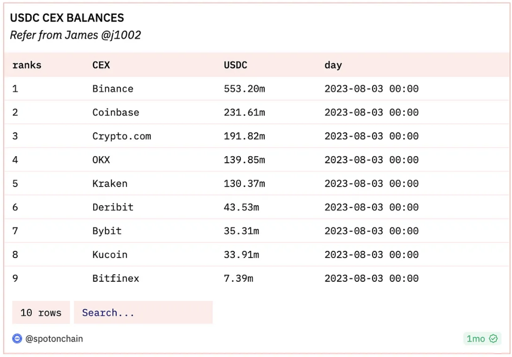
Task: Click the green verified checkmark icon
Action: click(493, 338)
